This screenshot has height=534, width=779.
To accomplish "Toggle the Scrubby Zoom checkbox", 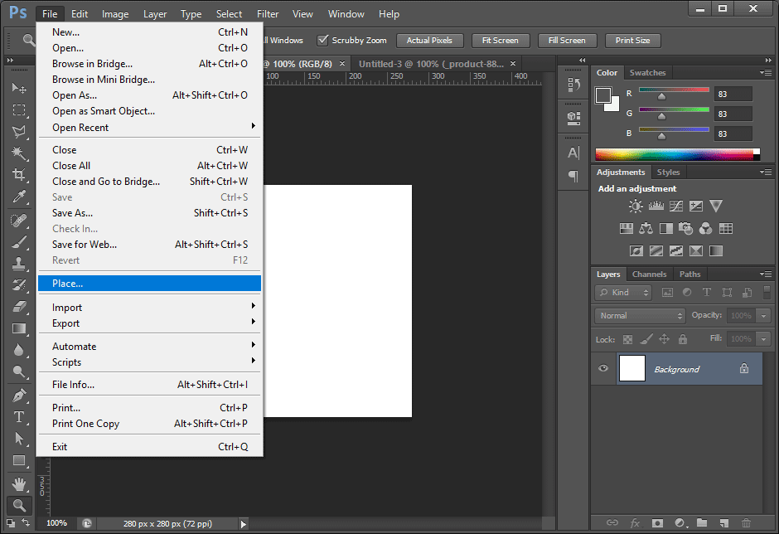I will point(323,40).
